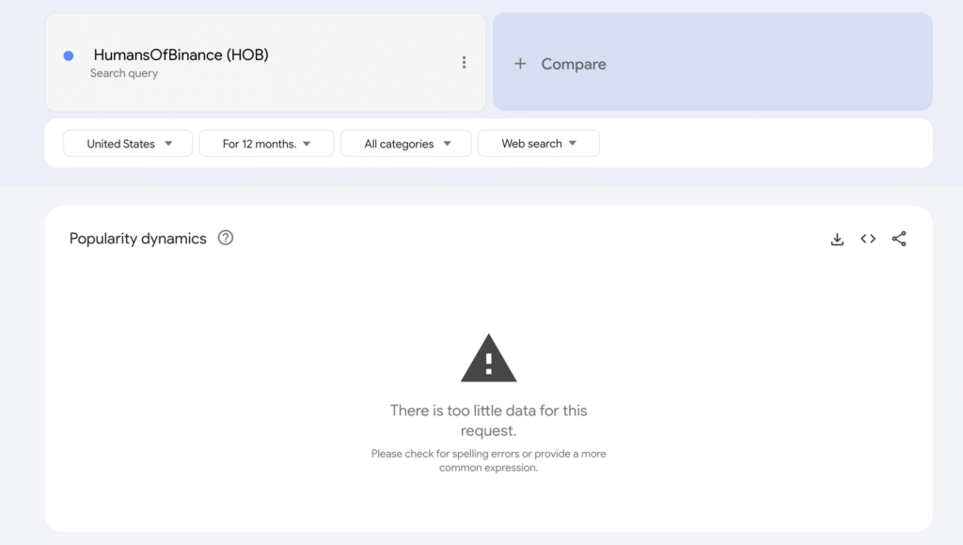Expand the For 12 months time range
This screenshot has height=545, width=963.
266,144
